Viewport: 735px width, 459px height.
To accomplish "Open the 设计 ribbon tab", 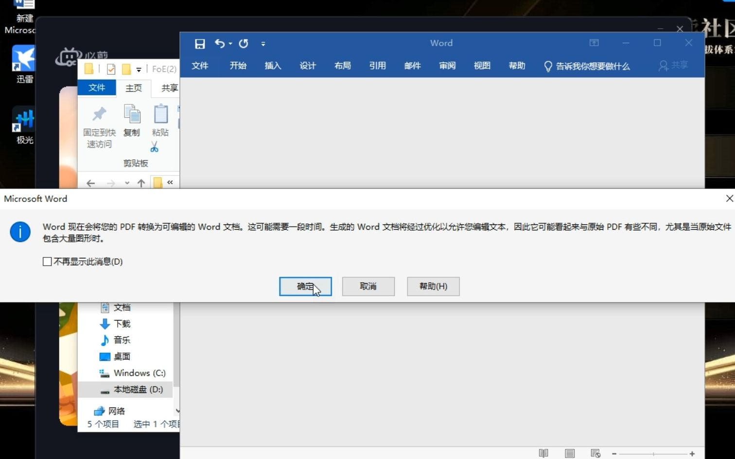I will pos(308,66).
